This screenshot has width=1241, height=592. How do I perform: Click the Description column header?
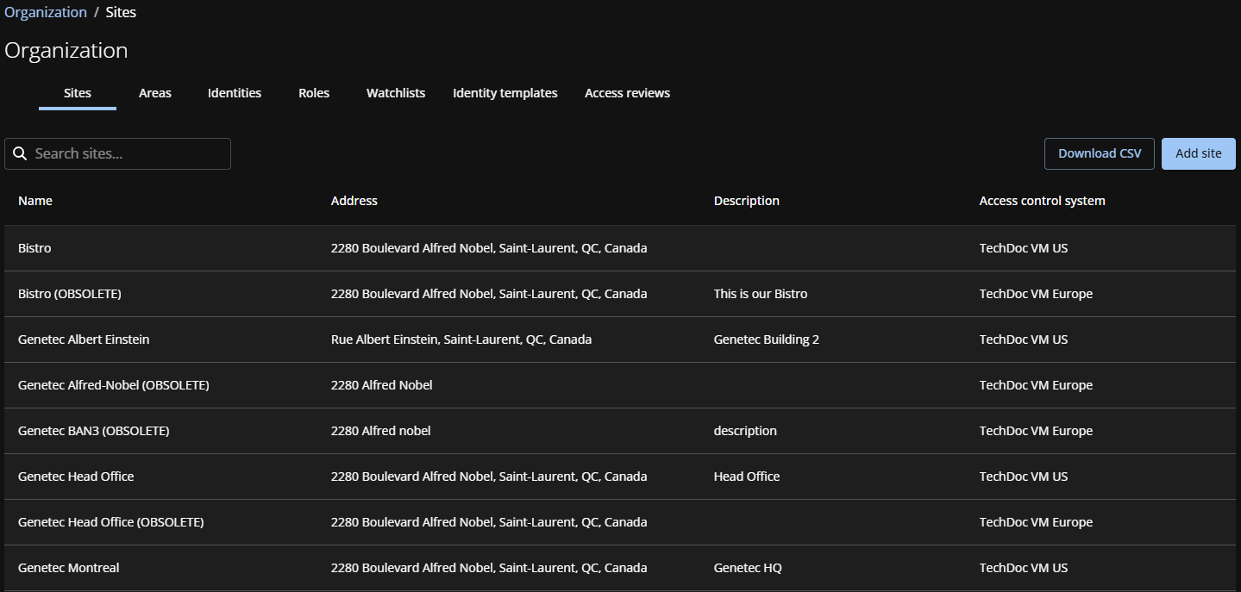pyautogui.click(x=746, y=200)
